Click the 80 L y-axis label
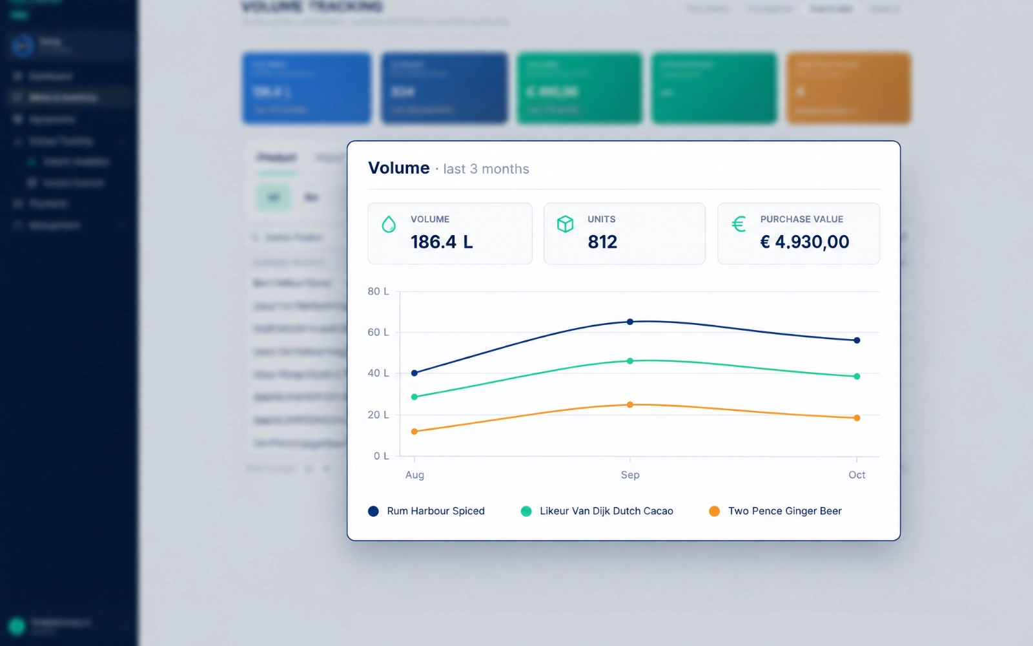Image resolution: width=1033 pixels, height=646 pixels. tap(378, 291)
